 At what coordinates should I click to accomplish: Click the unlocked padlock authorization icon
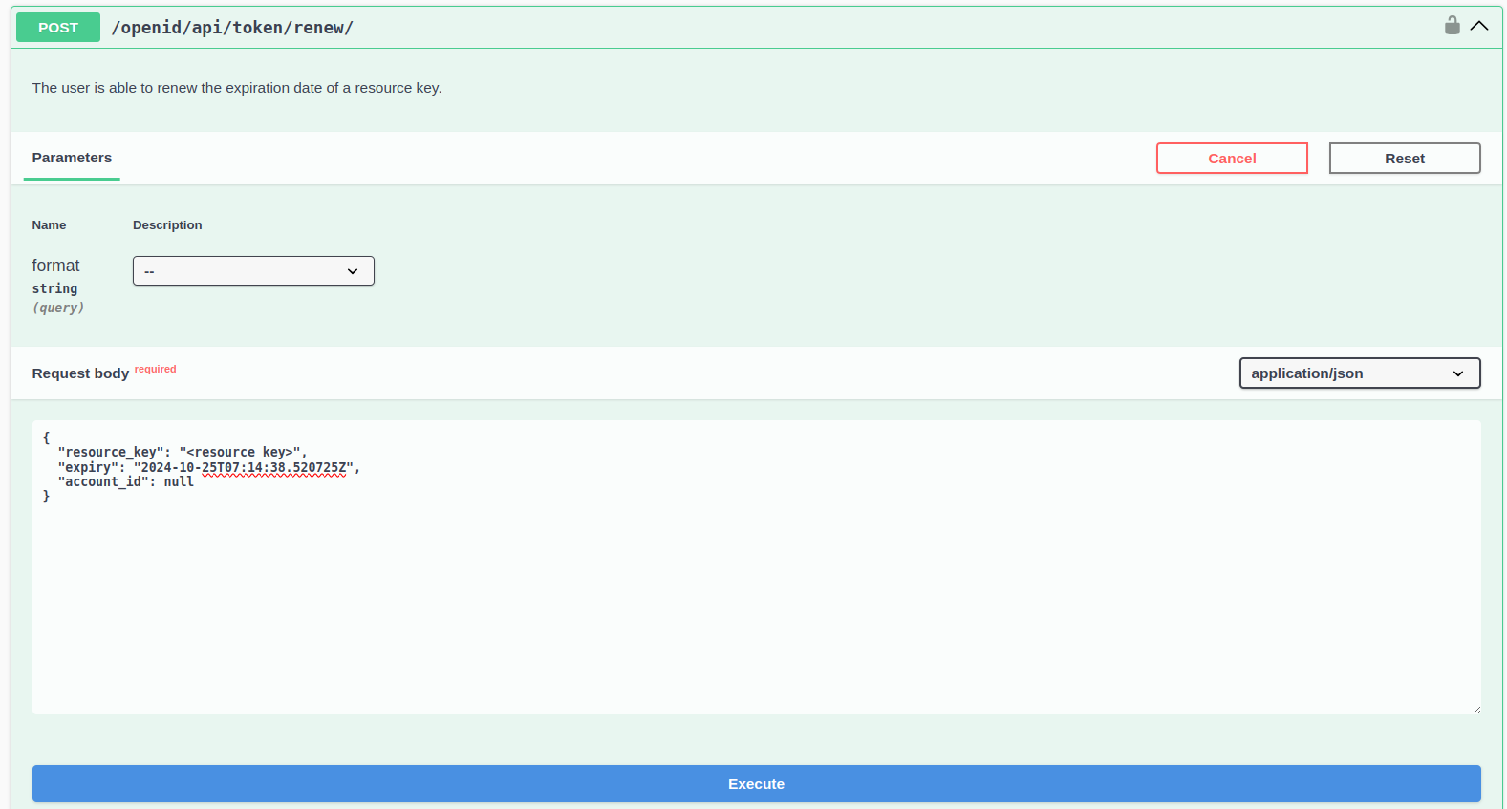point(1452,26)
